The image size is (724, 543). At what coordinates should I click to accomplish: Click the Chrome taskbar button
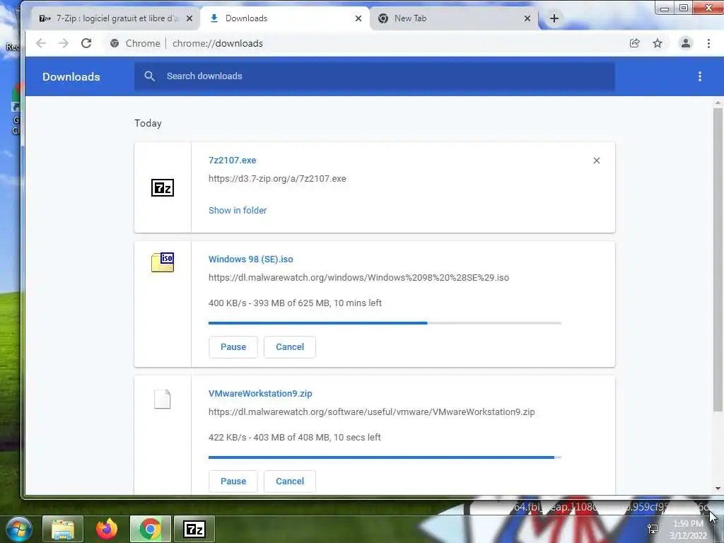click(151, 529)
